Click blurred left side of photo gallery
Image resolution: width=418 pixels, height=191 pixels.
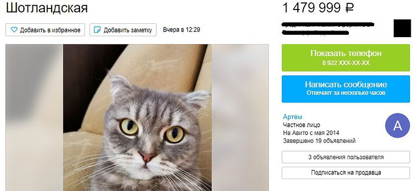click(34, 118)
